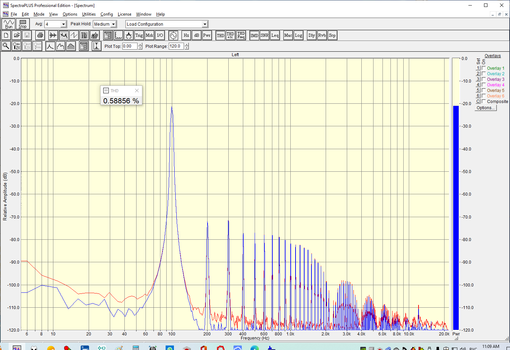Toggle the THD utility toolbar button
The width and height of the screenshot is (510, 350).
pyautogui.click(x=220, y=35)
